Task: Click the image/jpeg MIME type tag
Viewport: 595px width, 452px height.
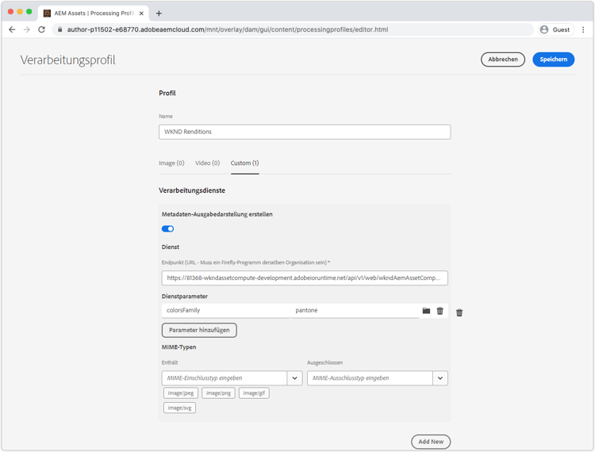Action: point(181,393)
